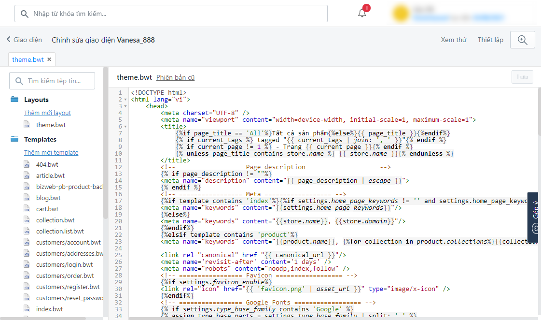Screen dimensions: 541x320
Task: Collapse the head tag fold arrow on line 3
Action: pos(125,106)
